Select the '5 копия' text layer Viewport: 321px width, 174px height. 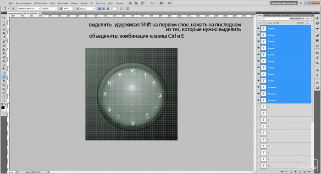pos(286,55)
